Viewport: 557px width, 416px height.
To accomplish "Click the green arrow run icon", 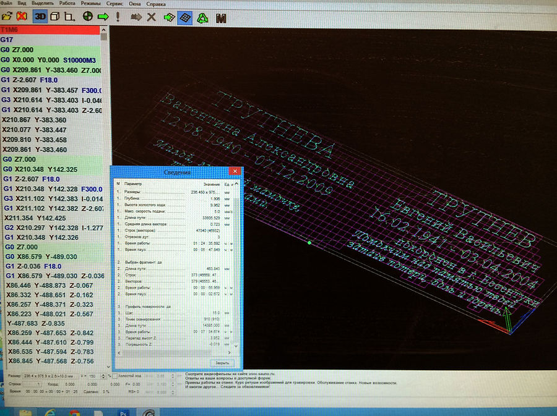I will pyautogui.click(x=103, y=16).
